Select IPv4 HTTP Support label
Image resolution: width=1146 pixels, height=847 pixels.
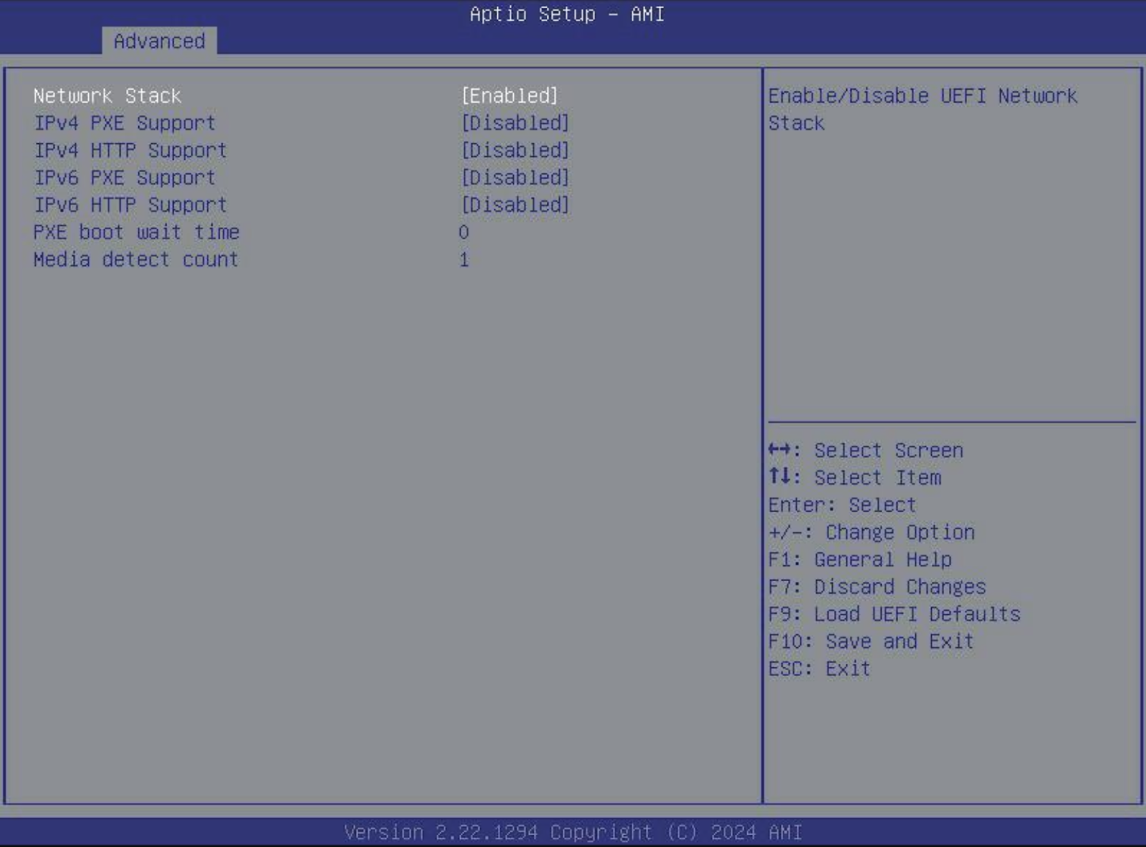click(x=130, y=150)
